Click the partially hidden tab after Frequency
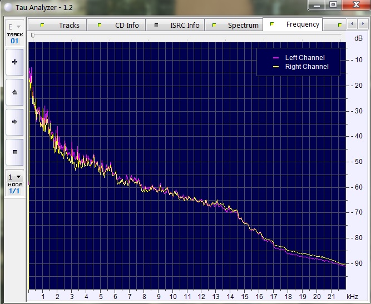371x304 pixels. 334,25
